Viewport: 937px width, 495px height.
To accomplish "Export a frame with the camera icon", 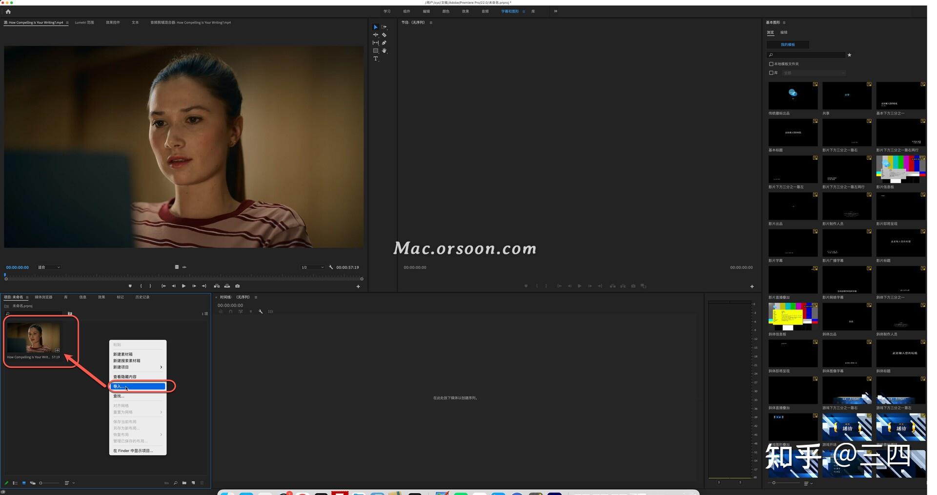I will (x=237, y=286).
